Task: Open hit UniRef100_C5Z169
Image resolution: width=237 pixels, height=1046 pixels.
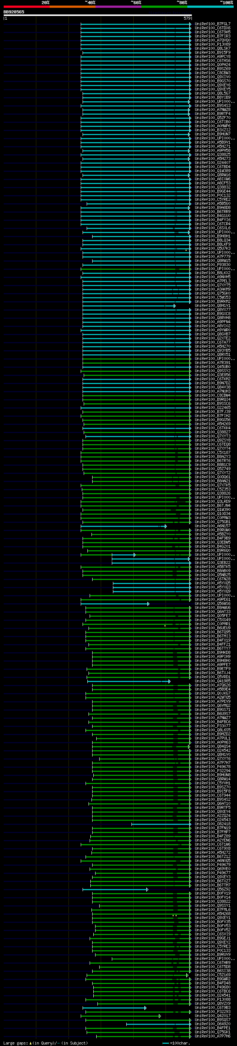Action: tap(212, 974)
